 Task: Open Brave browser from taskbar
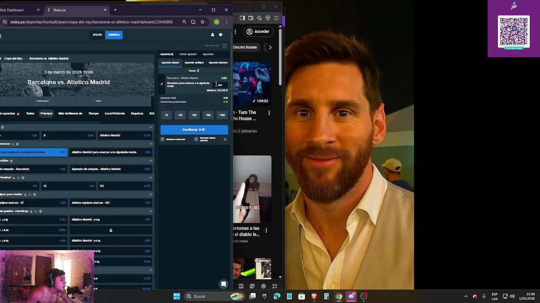[314, 296]
